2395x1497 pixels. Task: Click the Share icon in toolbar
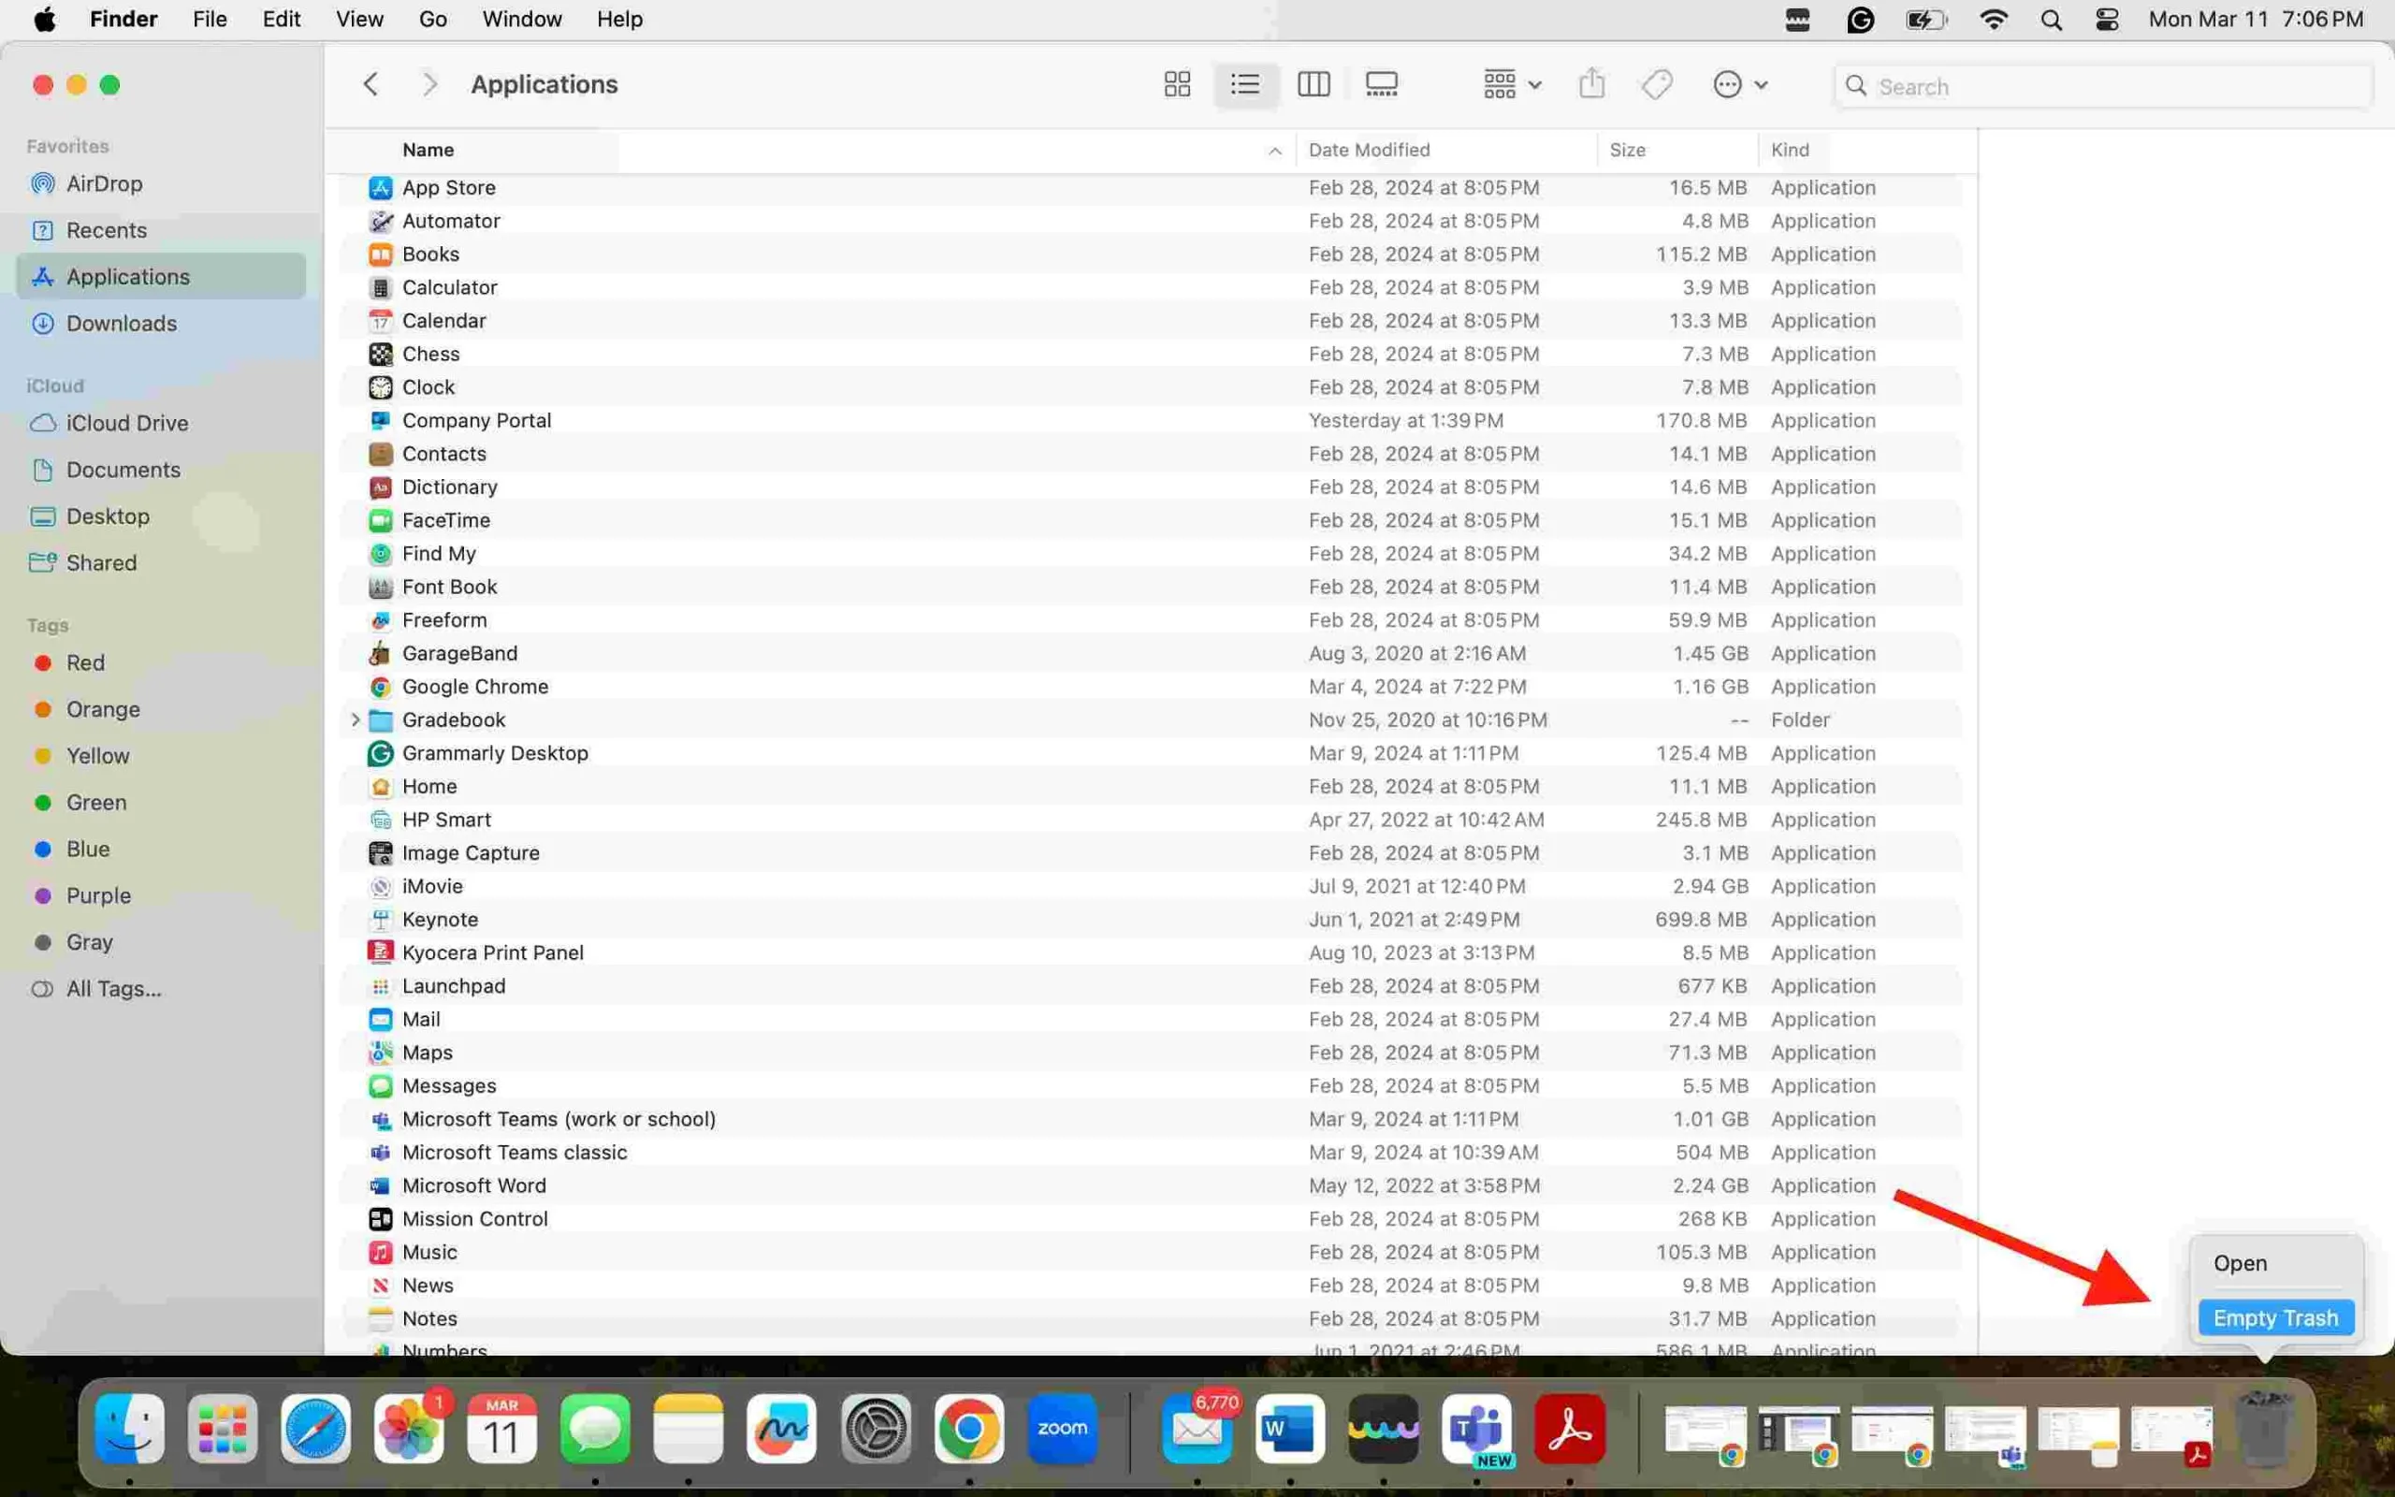point(1591,84)
